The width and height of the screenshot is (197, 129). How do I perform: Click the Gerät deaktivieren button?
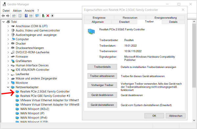click(102, 95)
